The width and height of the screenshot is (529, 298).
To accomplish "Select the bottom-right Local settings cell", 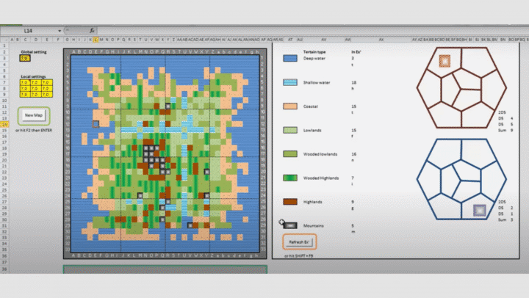I will pyautogui.click(x=46, y=95).
